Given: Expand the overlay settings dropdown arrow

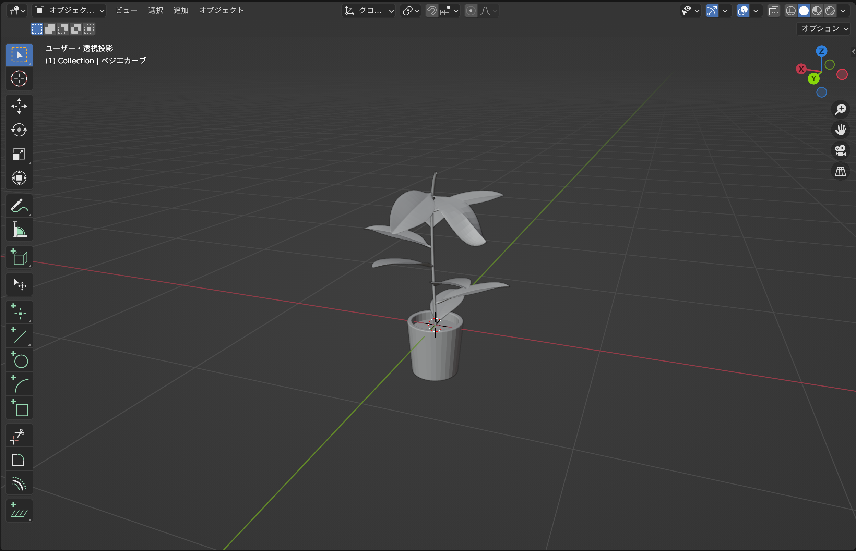Looking at the screenshot, I should click(x=756, y=11).
